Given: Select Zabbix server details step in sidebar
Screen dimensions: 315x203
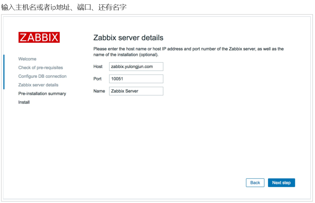Looking at the screenshot, I should click(x=38, y=85).
